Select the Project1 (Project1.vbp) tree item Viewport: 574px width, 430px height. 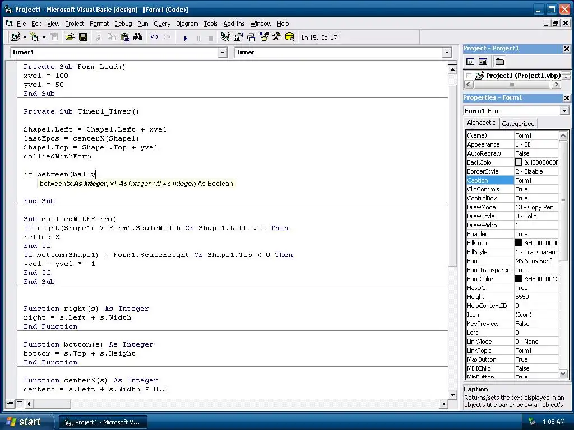pos(523,76)
